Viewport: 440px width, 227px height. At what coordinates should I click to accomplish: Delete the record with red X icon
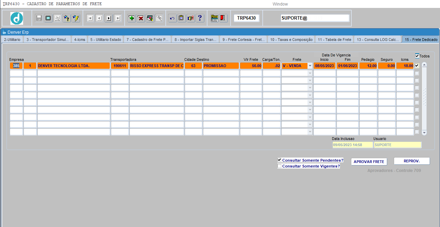pyautogui.click(x=141, y=18)
